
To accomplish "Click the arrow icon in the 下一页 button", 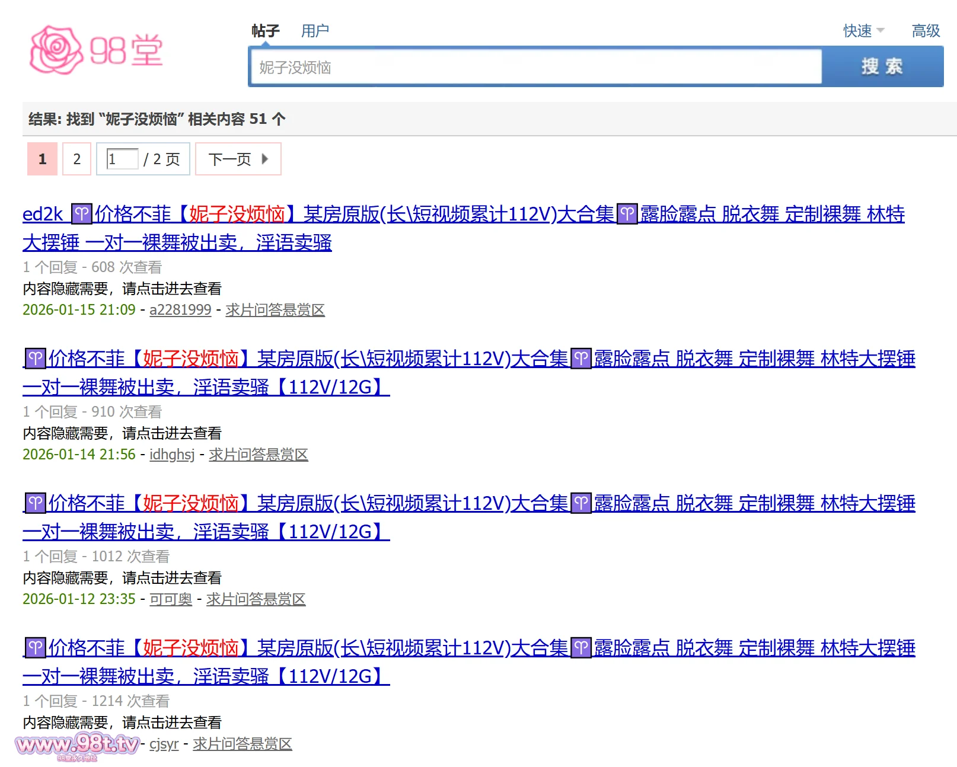I will click(264, 159).
